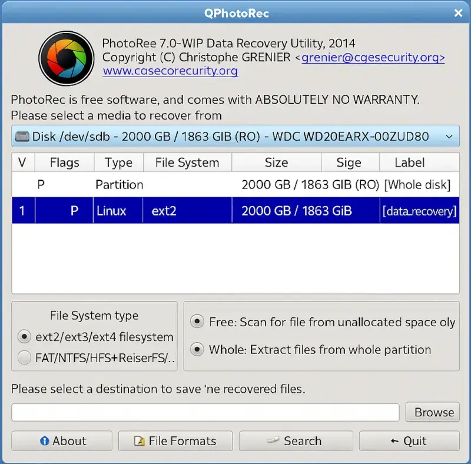
Task: Quit QPhotoRec
Action: 410,440
